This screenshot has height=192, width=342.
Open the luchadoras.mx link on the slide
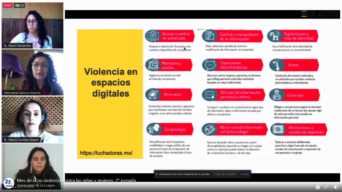[x=106, y=153]
